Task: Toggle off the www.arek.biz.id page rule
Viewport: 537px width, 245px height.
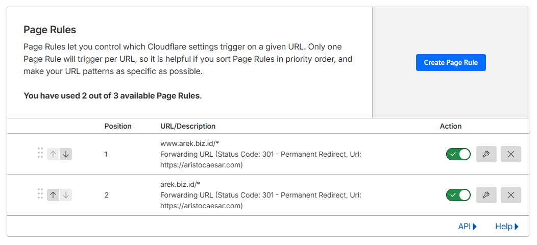Action: click(x=458, y=154)
